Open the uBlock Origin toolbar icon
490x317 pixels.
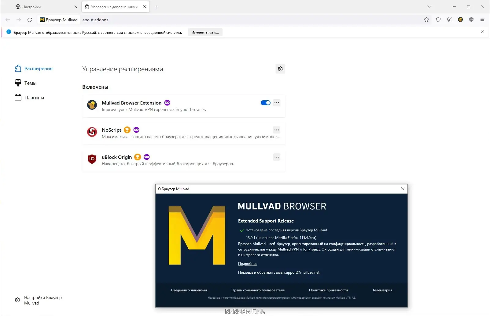click(471, 20)
